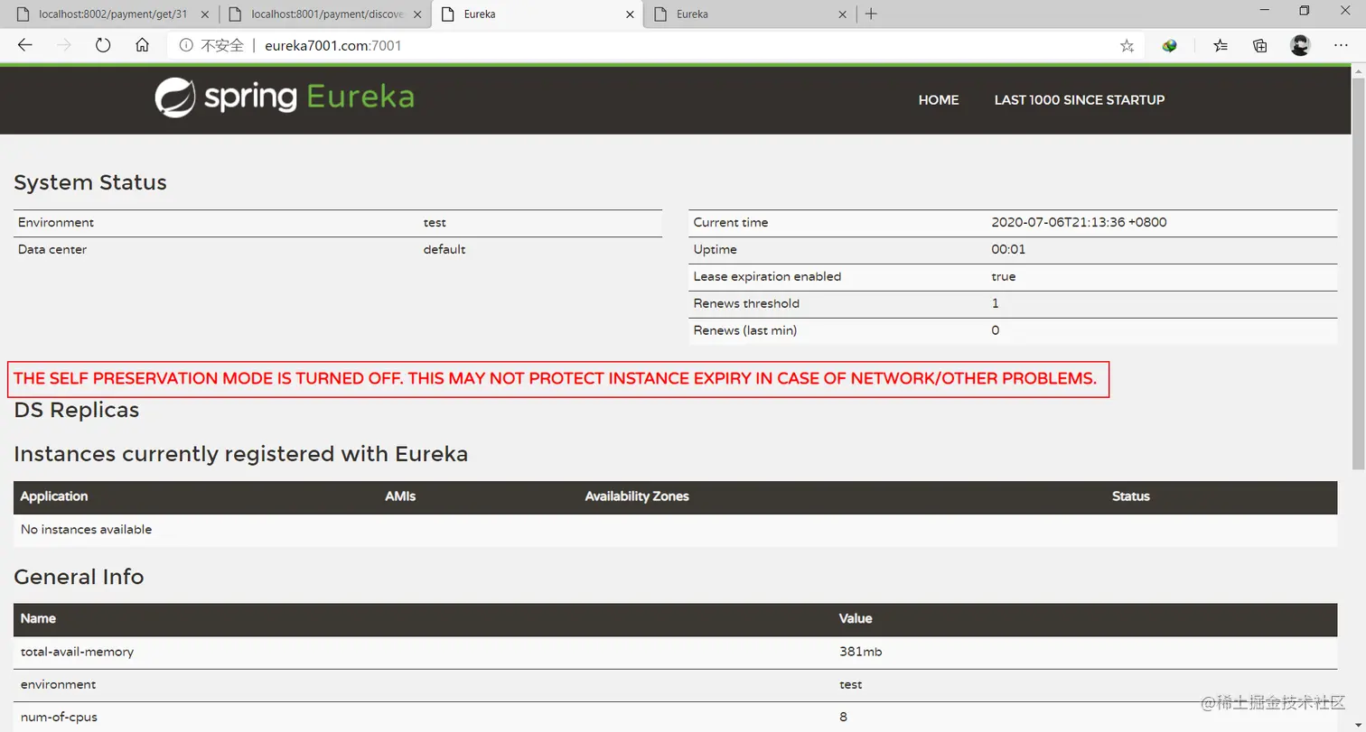1366x732 pixels.
Task: Select the Environment row value test
Action: (435, 222)
